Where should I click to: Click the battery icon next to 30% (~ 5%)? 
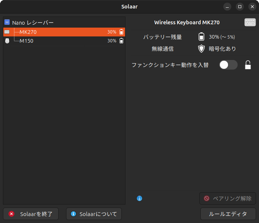pos(201,36)
